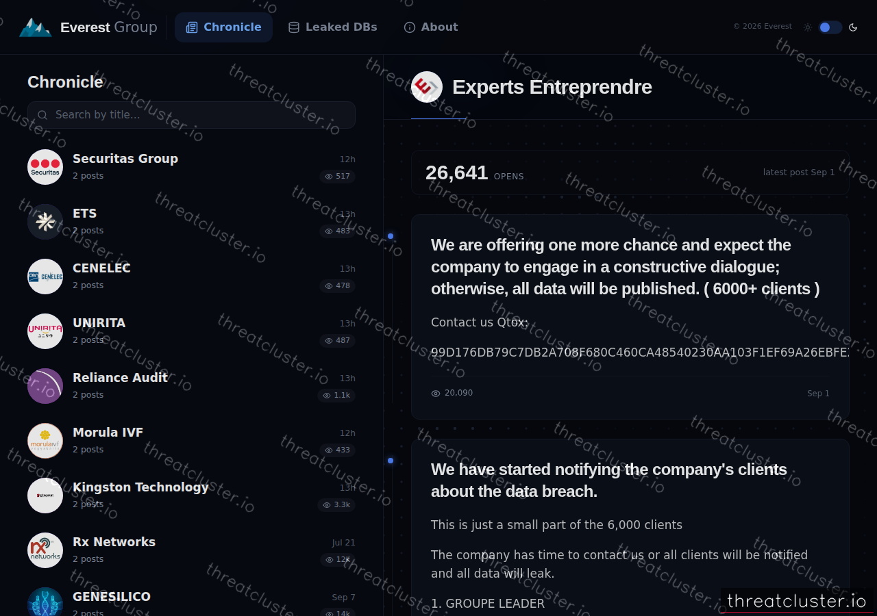Click the Chronicle tab newspaper icon
The width and height of the screenshot is (877, 616).
[x=192, y=27]
